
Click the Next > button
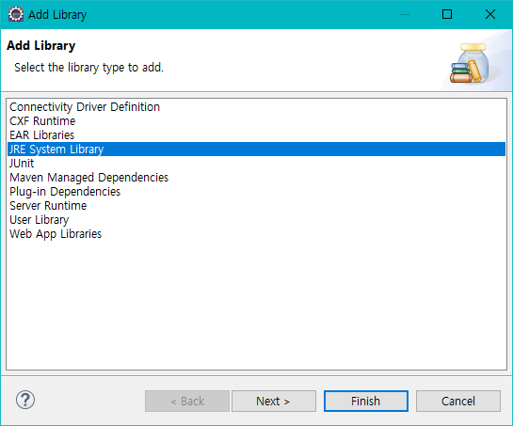[274, 401]
